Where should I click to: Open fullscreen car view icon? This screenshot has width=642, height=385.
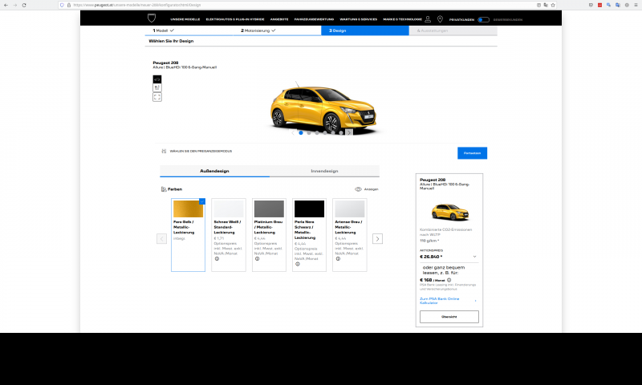[x=157, y=97]
